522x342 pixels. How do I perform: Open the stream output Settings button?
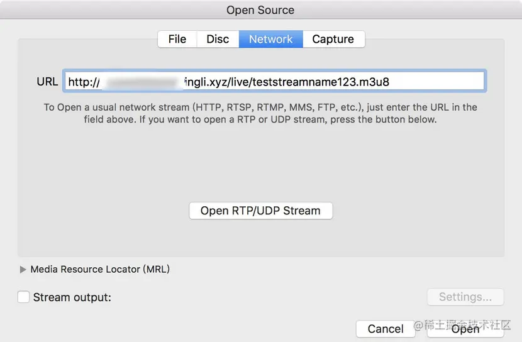(465, 297)
